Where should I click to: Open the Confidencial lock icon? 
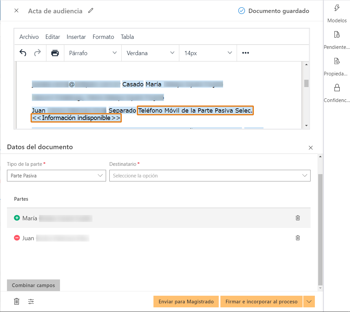click(x=337, y=87)
